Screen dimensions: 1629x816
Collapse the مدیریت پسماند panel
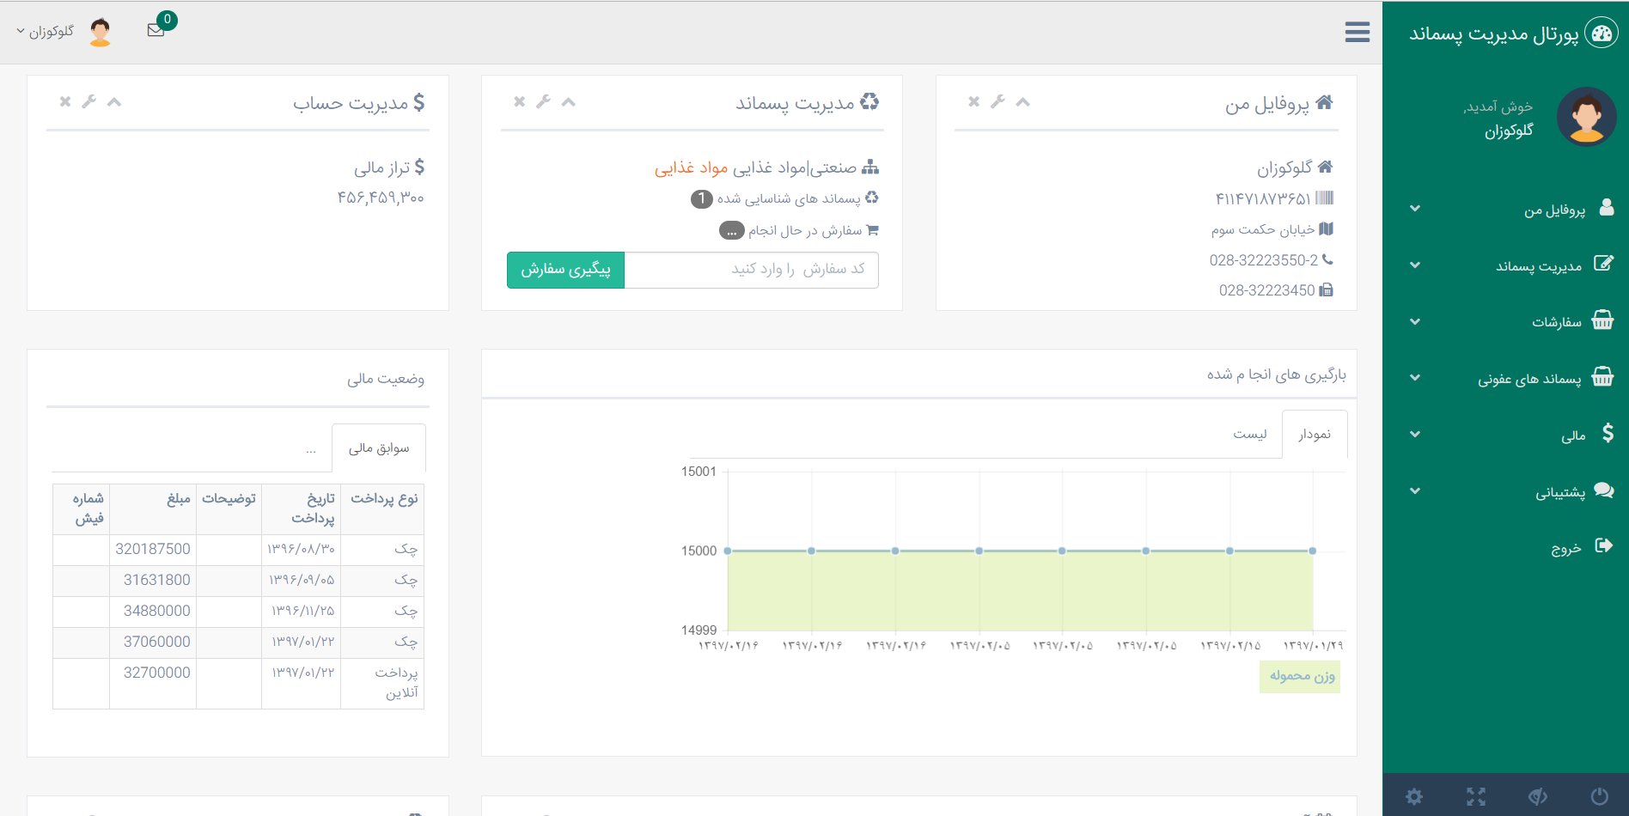coord(568,101)
